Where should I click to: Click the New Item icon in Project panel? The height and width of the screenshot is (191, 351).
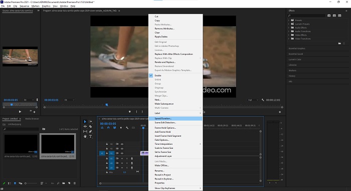[69, 183]
